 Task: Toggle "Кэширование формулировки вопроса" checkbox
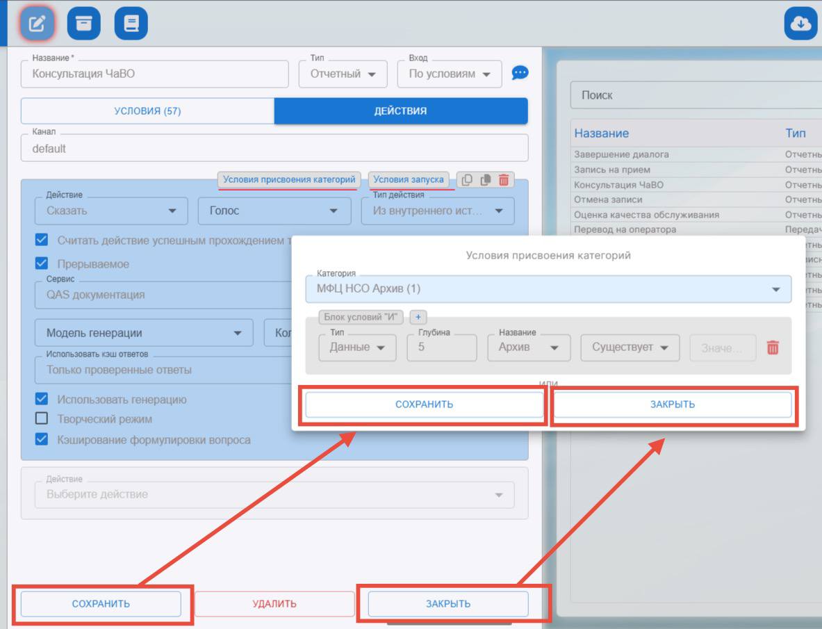click(x=42, y=439)
